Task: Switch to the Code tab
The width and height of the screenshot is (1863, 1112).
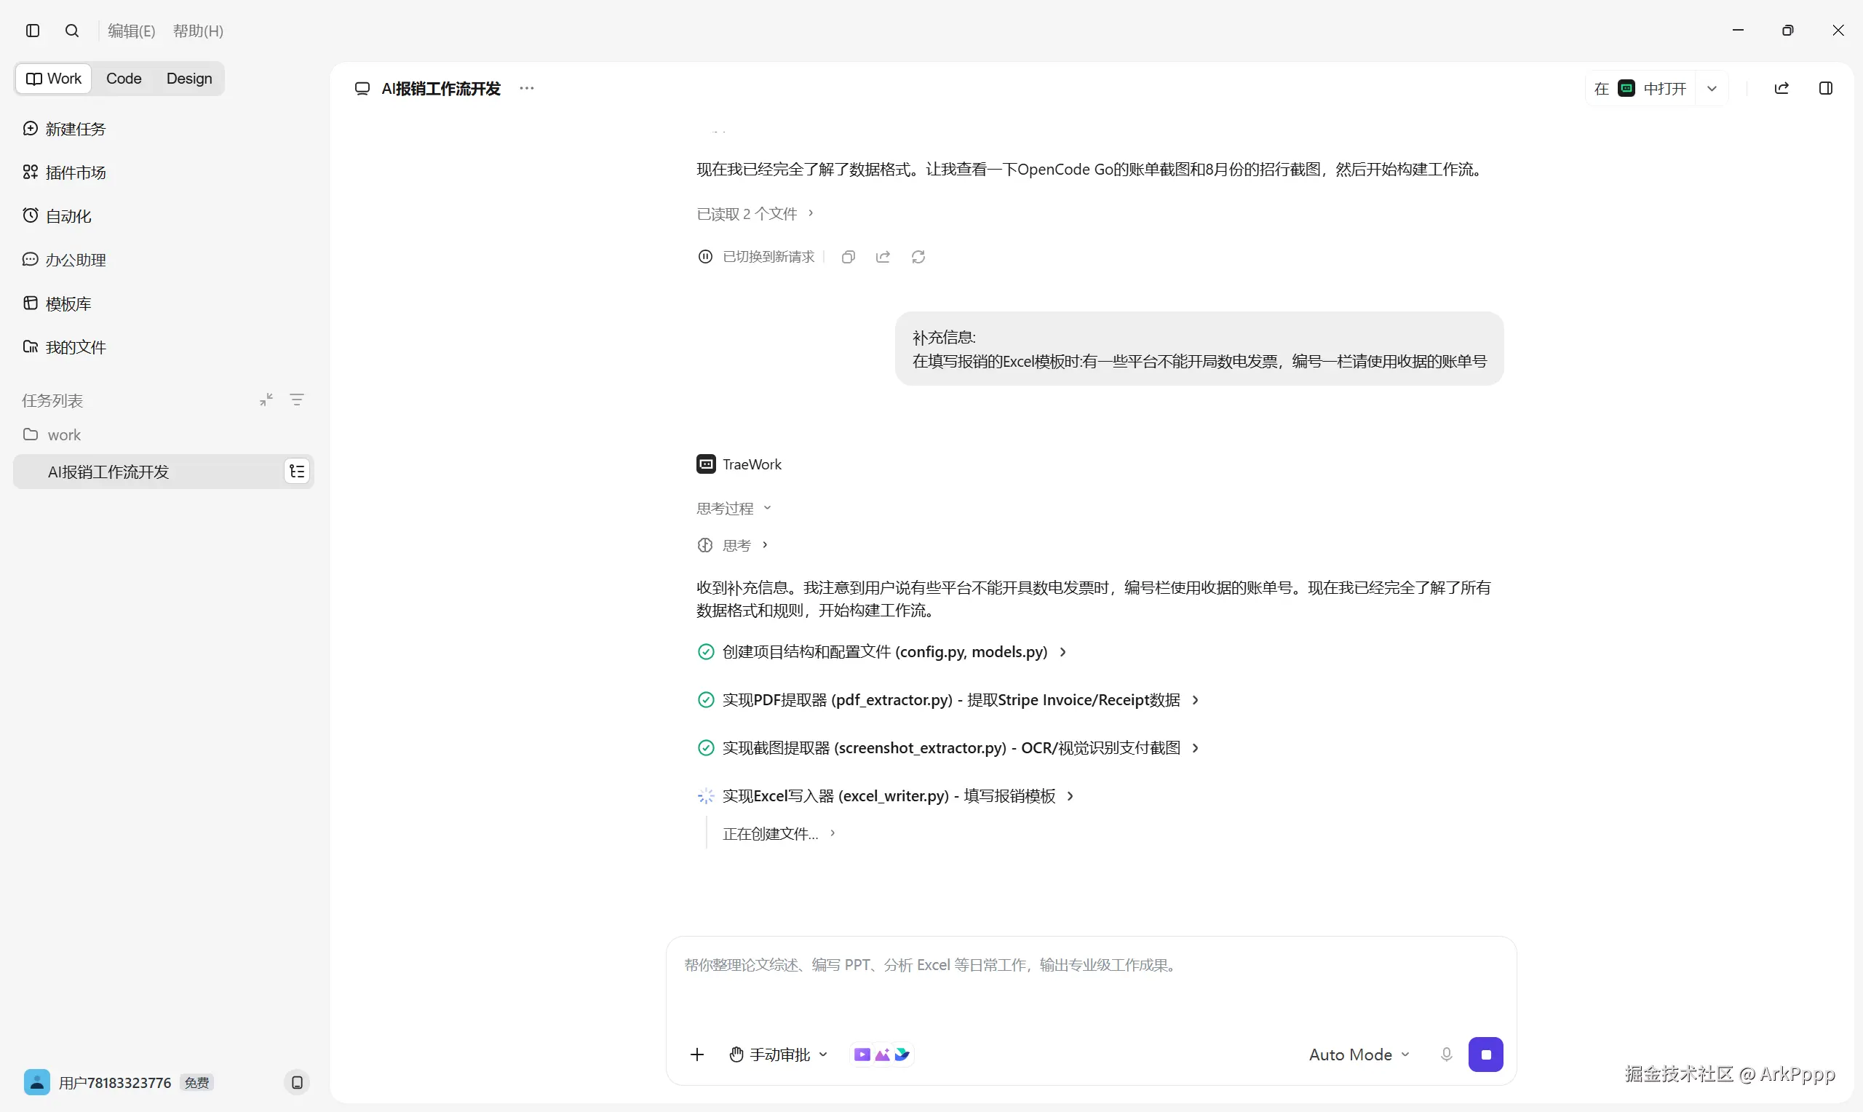Action: tap(124, 79)
